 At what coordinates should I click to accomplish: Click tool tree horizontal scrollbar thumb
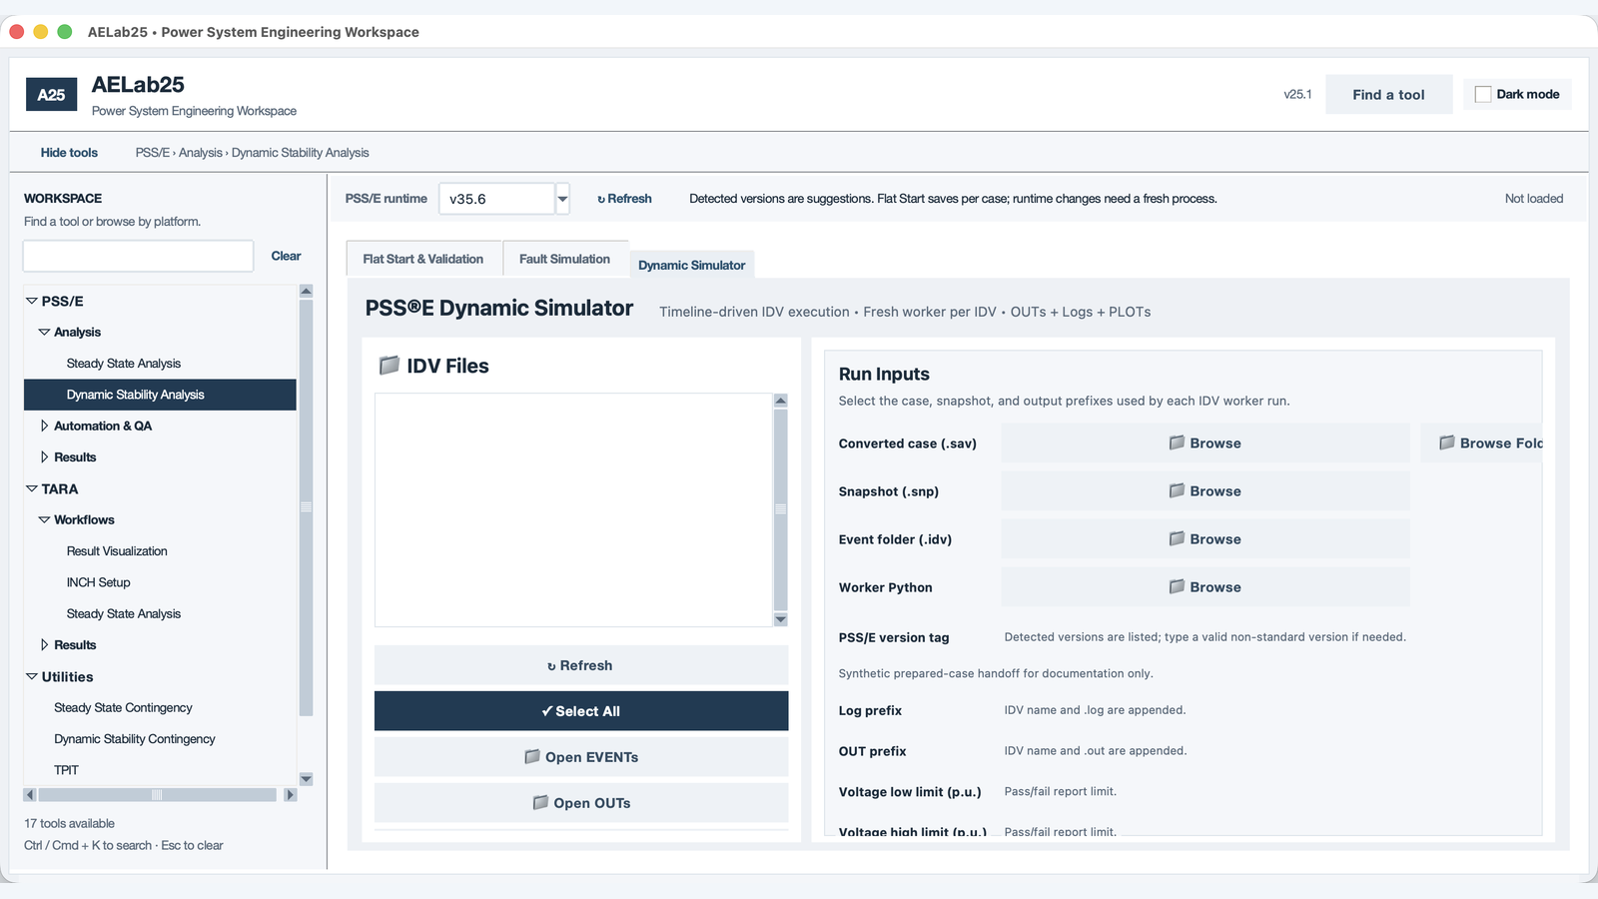[157, 795]
